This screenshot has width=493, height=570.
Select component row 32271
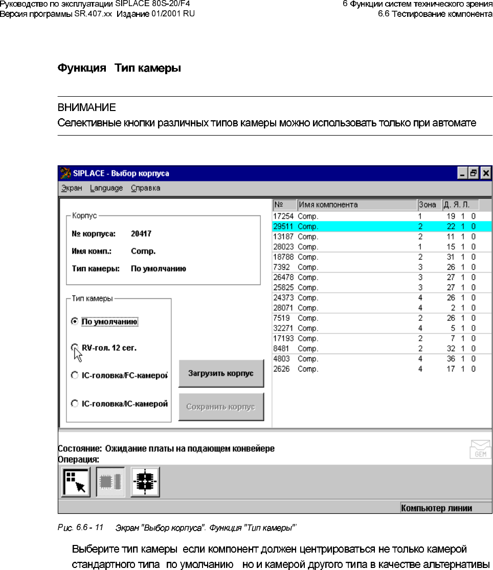[x=382, y=328]
